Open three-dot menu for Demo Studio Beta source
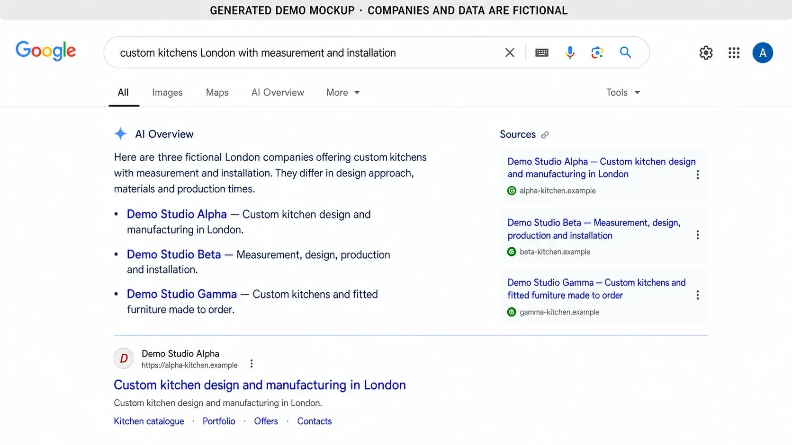The image size is (792, 445). pos(697,235)
